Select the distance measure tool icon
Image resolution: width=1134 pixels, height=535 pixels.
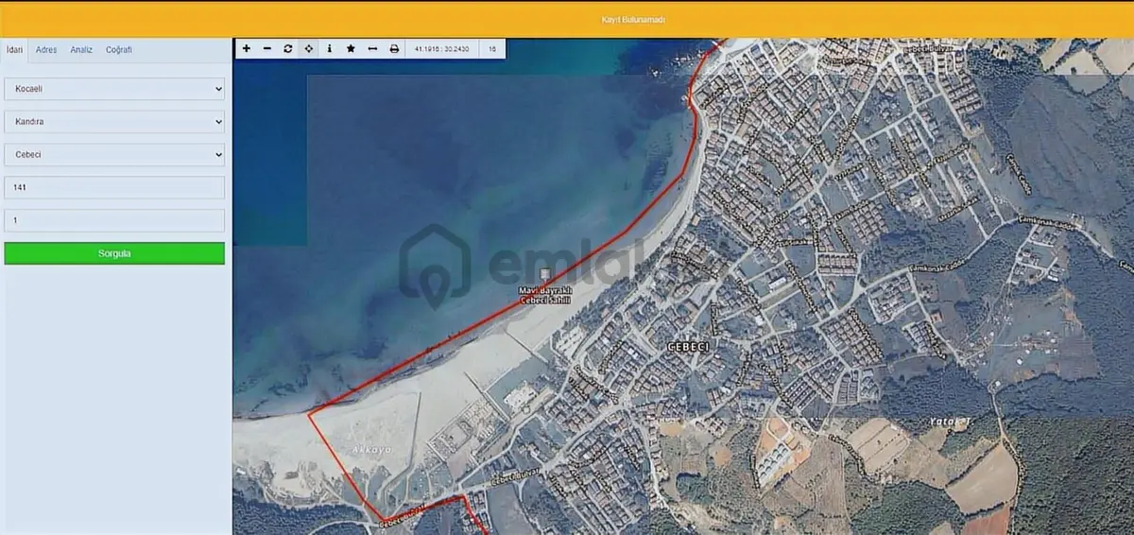[372, 48]
